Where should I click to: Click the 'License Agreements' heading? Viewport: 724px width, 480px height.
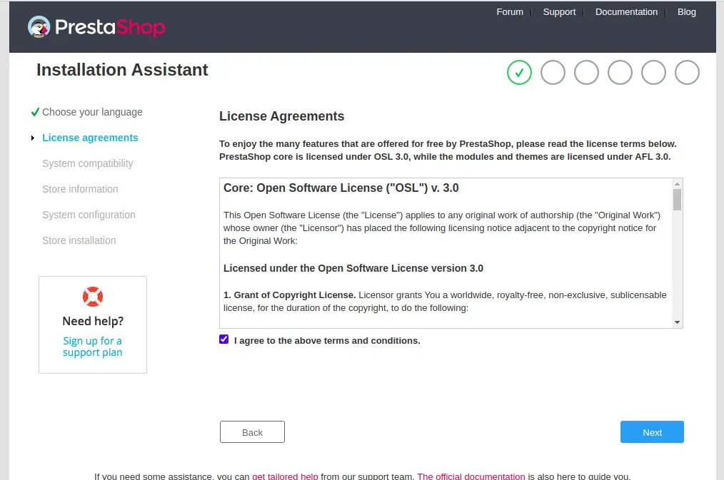pyautogui.click(x=281, y=116)
